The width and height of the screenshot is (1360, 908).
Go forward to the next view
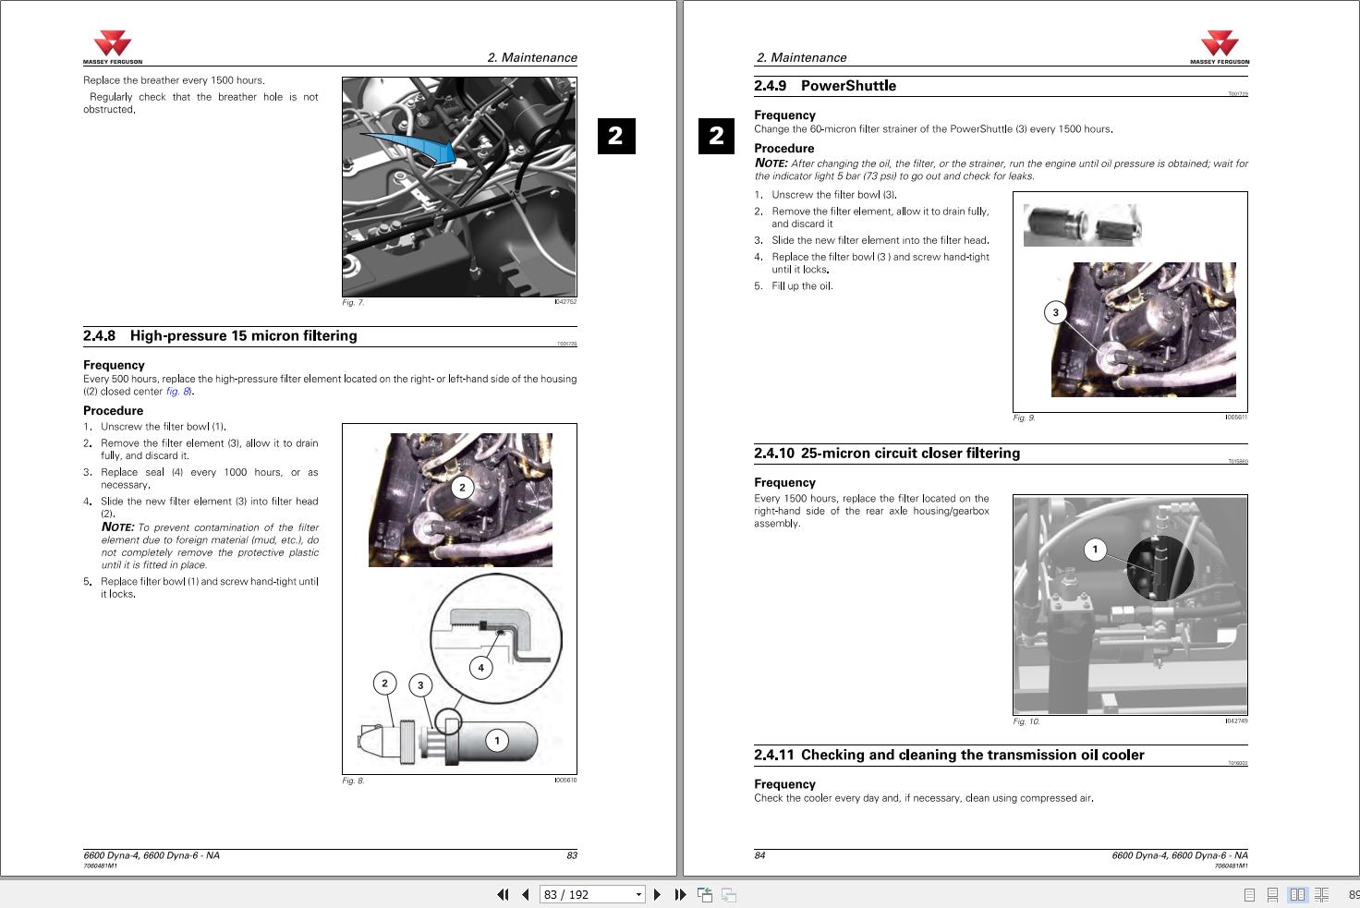729,894
